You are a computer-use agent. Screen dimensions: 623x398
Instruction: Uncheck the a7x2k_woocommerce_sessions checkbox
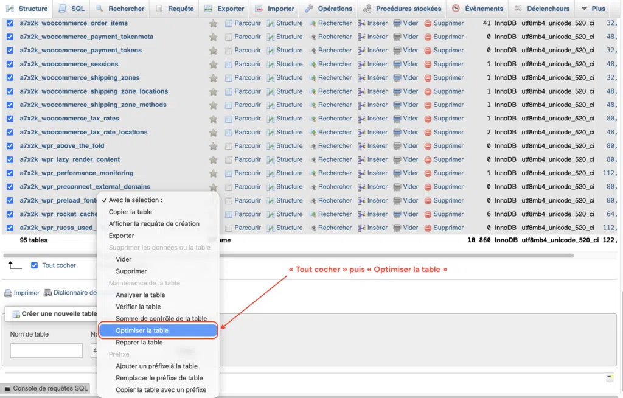click(x=10, y=65)
